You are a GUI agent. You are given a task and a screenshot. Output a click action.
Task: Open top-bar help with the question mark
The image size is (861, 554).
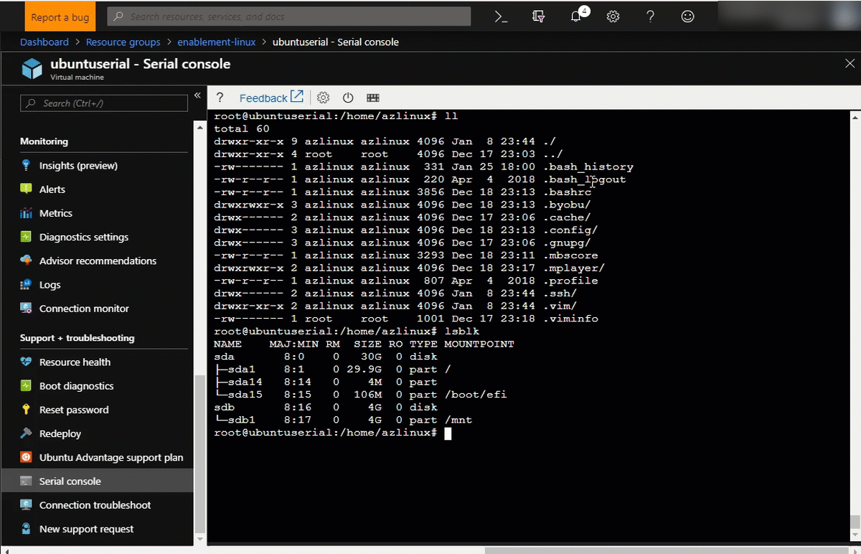tap(650, 16)
